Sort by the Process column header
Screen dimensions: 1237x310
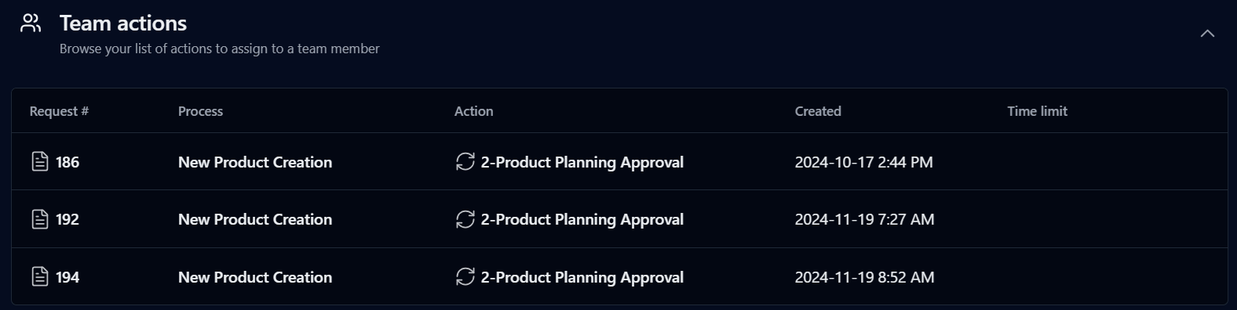[200, 111]
